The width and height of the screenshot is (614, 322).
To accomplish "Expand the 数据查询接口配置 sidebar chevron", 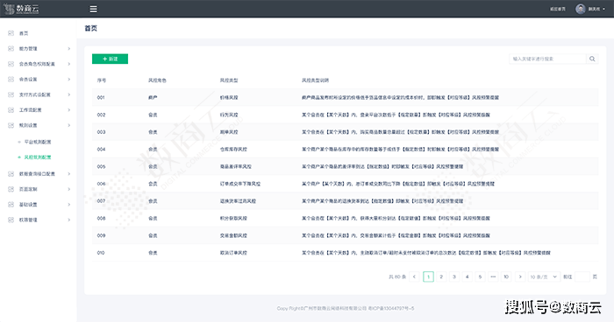I will (x=69, y=174).
